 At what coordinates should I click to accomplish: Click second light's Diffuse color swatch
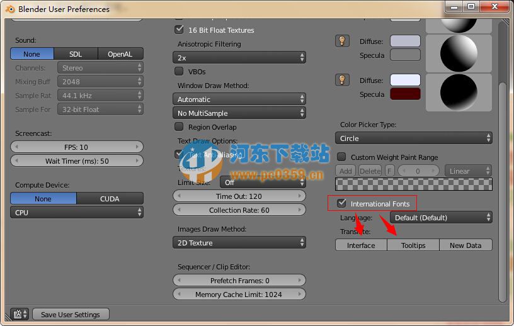pos(405,41)
